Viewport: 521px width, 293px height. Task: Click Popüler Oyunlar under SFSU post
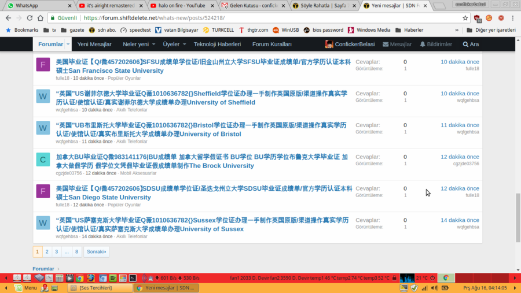[x=124, y=78]
